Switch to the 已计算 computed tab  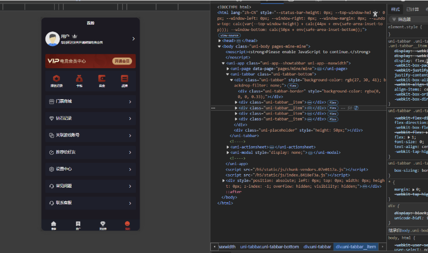pyautogui.click(x=413, y=9)
